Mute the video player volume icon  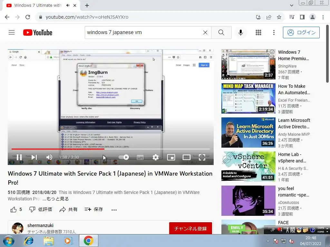49,157
